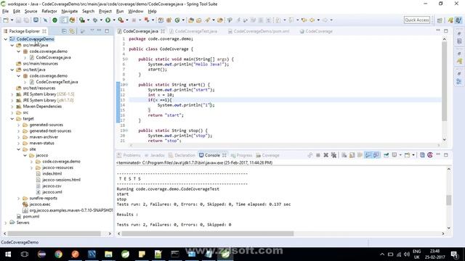Click the Quick Access field
465x261 pixels.
point(417,20)
